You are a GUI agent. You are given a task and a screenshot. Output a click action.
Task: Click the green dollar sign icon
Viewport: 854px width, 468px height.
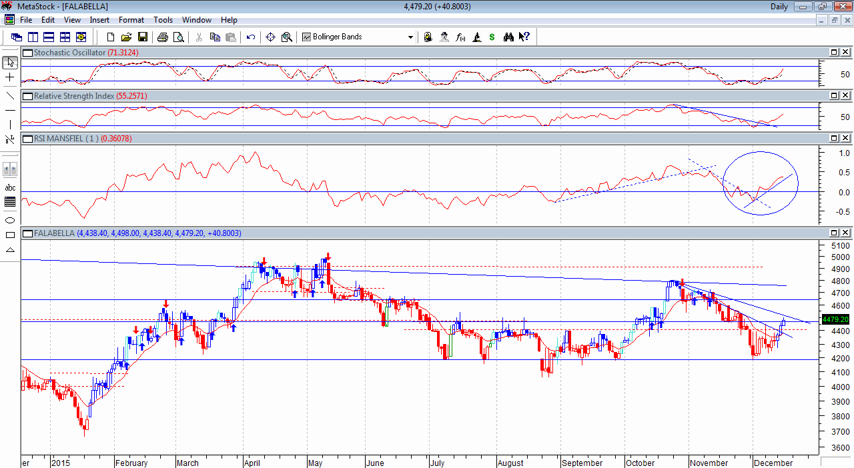pyautogui.click(x=492, y=37)
